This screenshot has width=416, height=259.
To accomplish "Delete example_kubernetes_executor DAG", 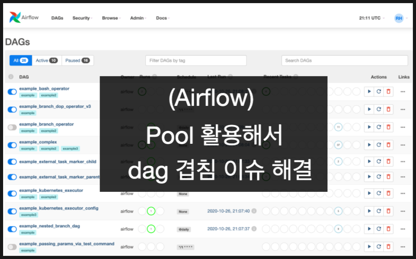I will (x=388, y=194).
